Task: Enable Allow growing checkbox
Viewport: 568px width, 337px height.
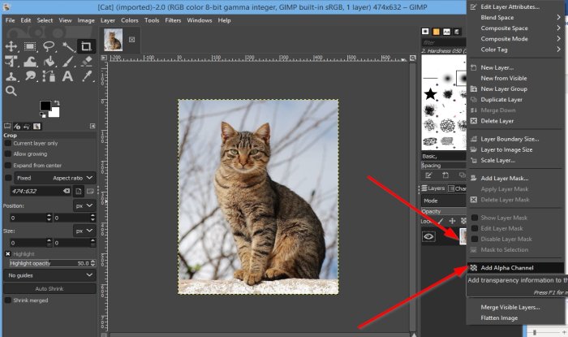Action: 8,153
